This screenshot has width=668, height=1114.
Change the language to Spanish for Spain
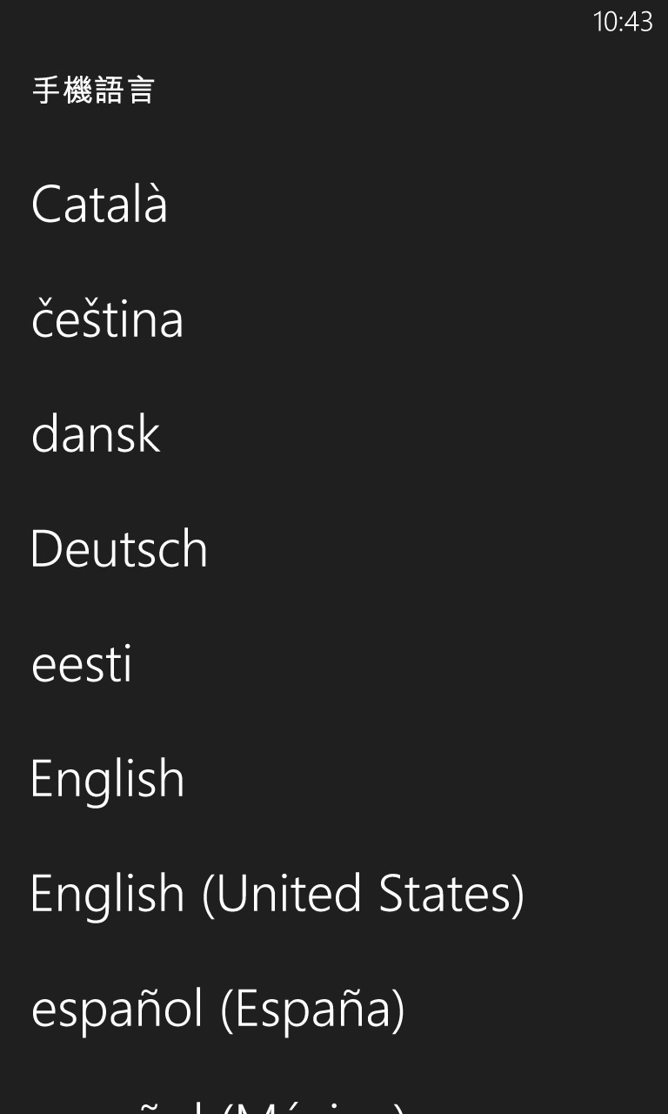(217, 1009)
